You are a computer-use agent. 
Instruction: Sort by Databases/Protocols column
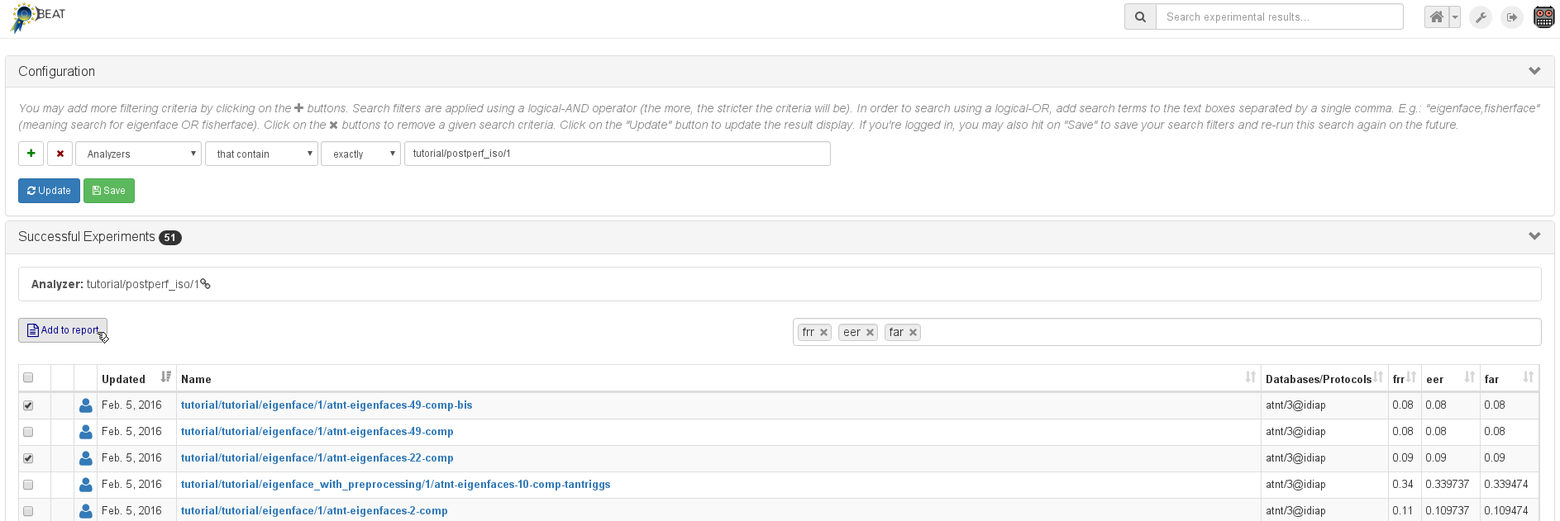[1324, 378]
